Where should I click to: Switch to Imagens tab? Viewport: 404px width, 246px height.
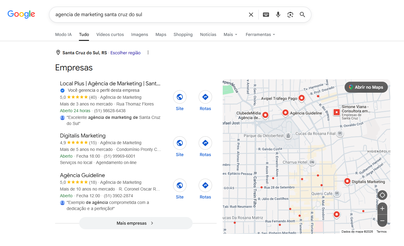point(140,34)
